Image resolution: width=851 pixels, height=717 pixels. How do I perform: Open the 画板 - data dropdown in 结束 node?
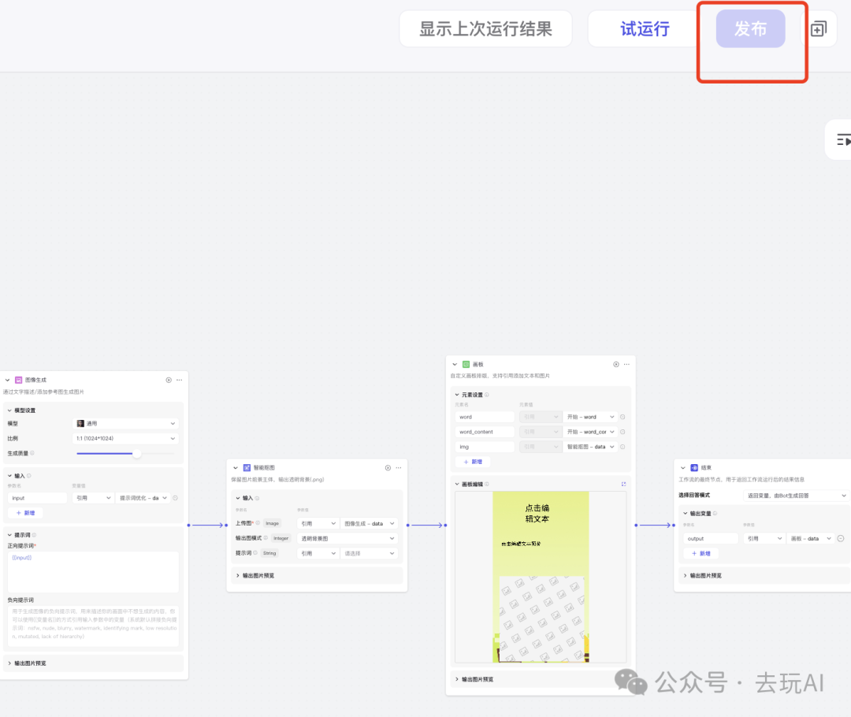click(810, 538)
